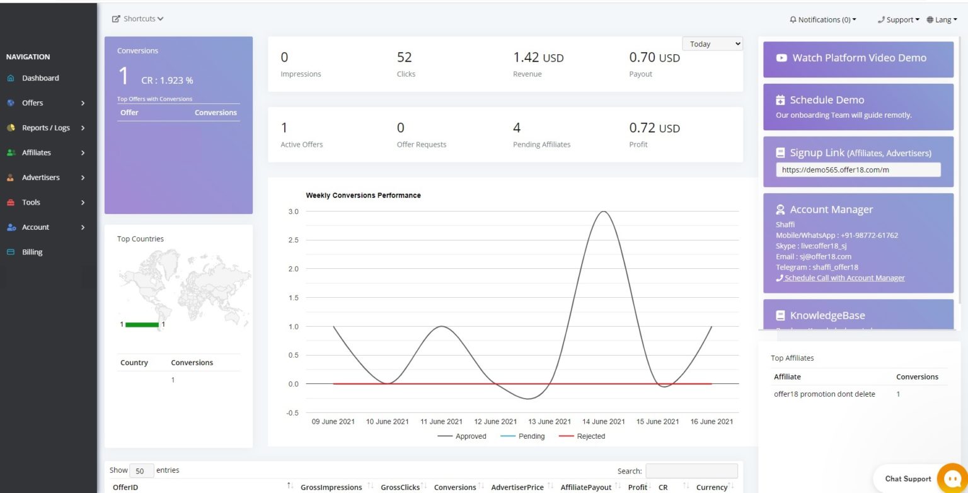Open the Watch Platform Video Demo panel
Screen dimensions: 968x493
coord(858,57)
